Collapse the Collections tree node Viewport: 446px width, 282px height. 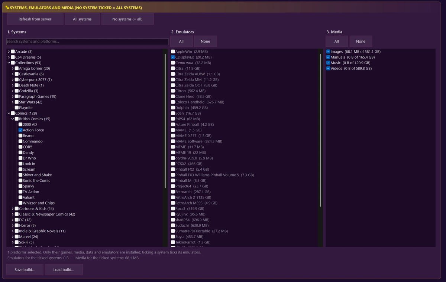[x=9, y=63]
